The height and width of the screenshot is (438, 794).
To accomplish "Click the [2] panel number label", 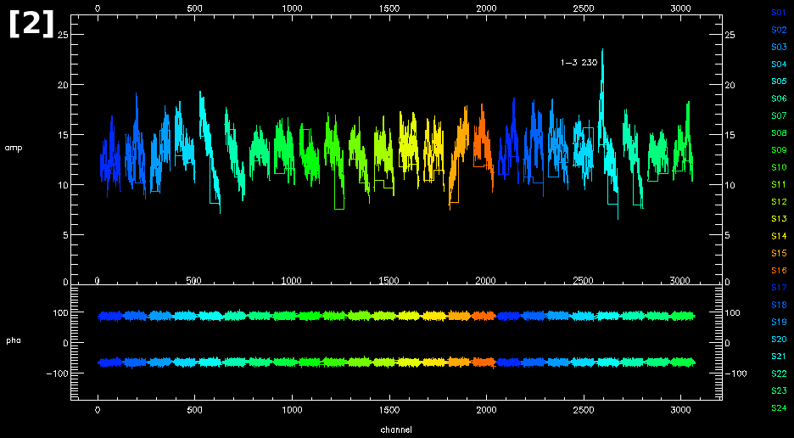I will pos(31,25).
